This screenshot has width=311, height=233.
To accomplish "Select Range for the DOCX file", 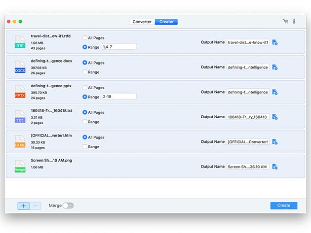I will (84, 72).
